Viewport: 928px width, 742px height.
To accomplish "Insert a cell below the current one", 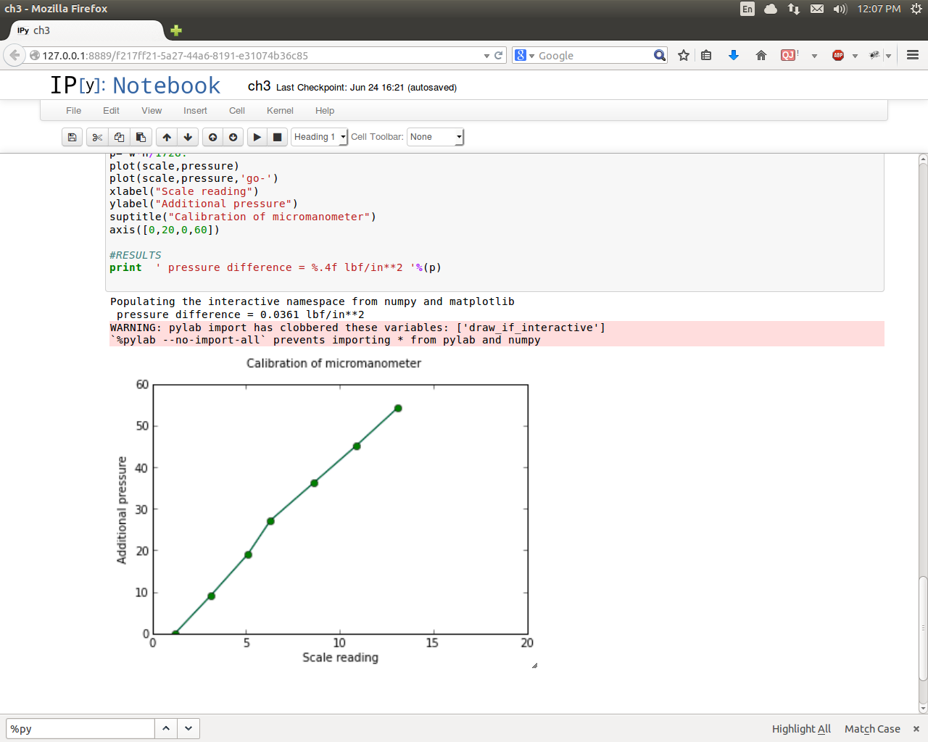I will (x=233, y=137).
